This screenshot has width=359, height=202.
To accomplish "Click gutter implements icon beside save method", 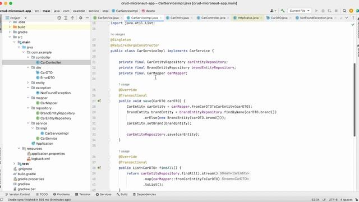I will point(99,101).
